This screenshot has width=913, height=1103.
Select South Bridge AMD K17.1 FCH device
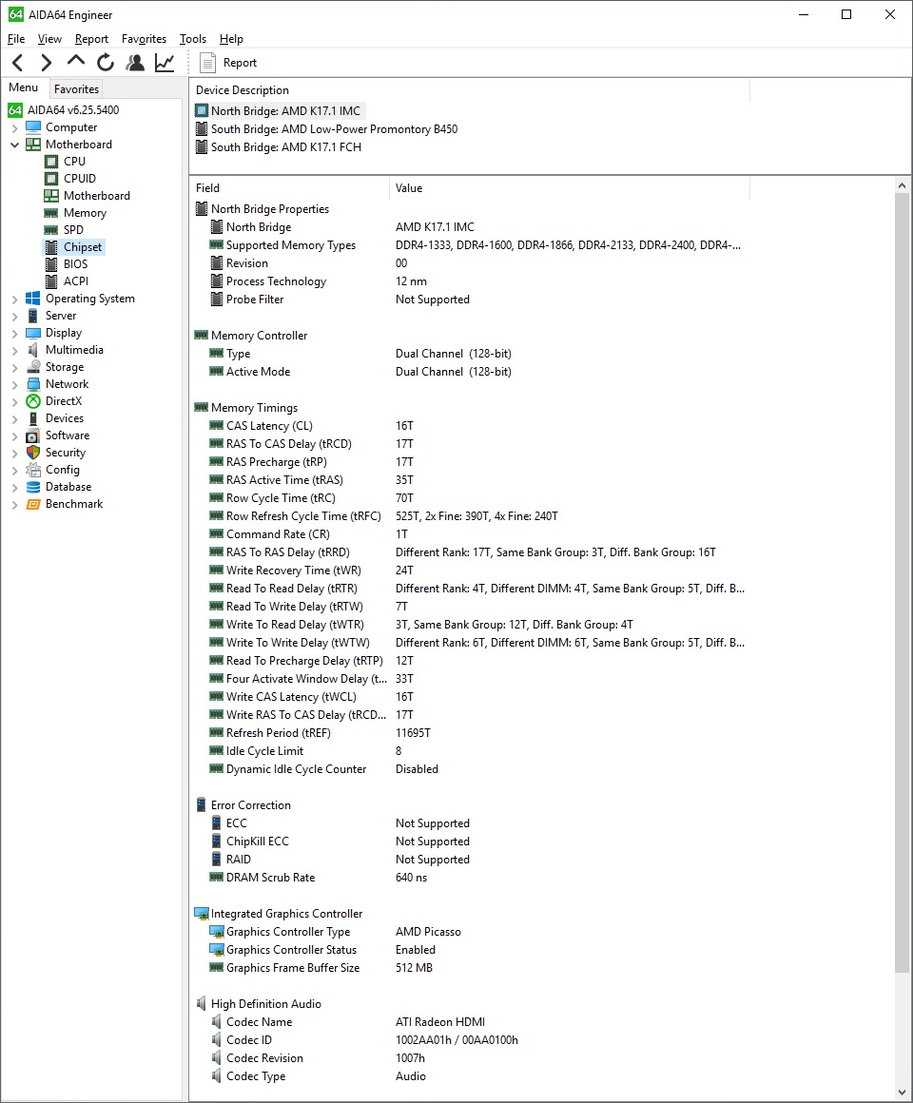point(285,147)
